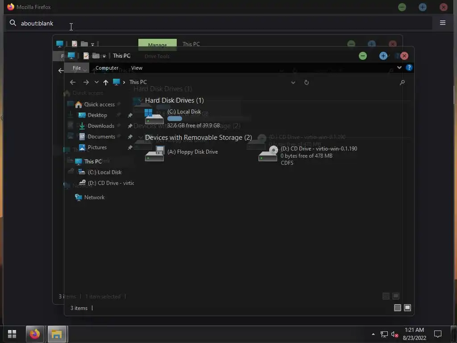The height and width of the screenshot is (343, 457).
Task: Show hidden system tray icons
Action: 373,334
